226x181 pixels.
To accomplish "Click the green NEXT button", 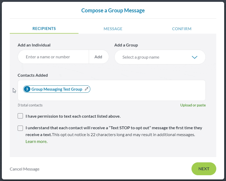I will 204,169.
